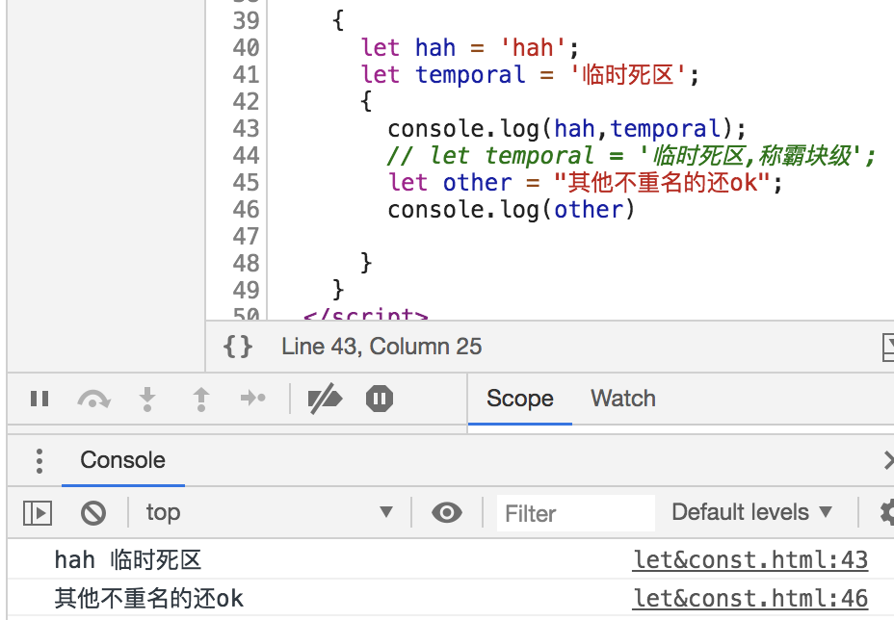Image resolution: width=894 pixels, height=620 pixels.
Task: Click console message 'hah 临时死区'
Action: coord(128,560)
